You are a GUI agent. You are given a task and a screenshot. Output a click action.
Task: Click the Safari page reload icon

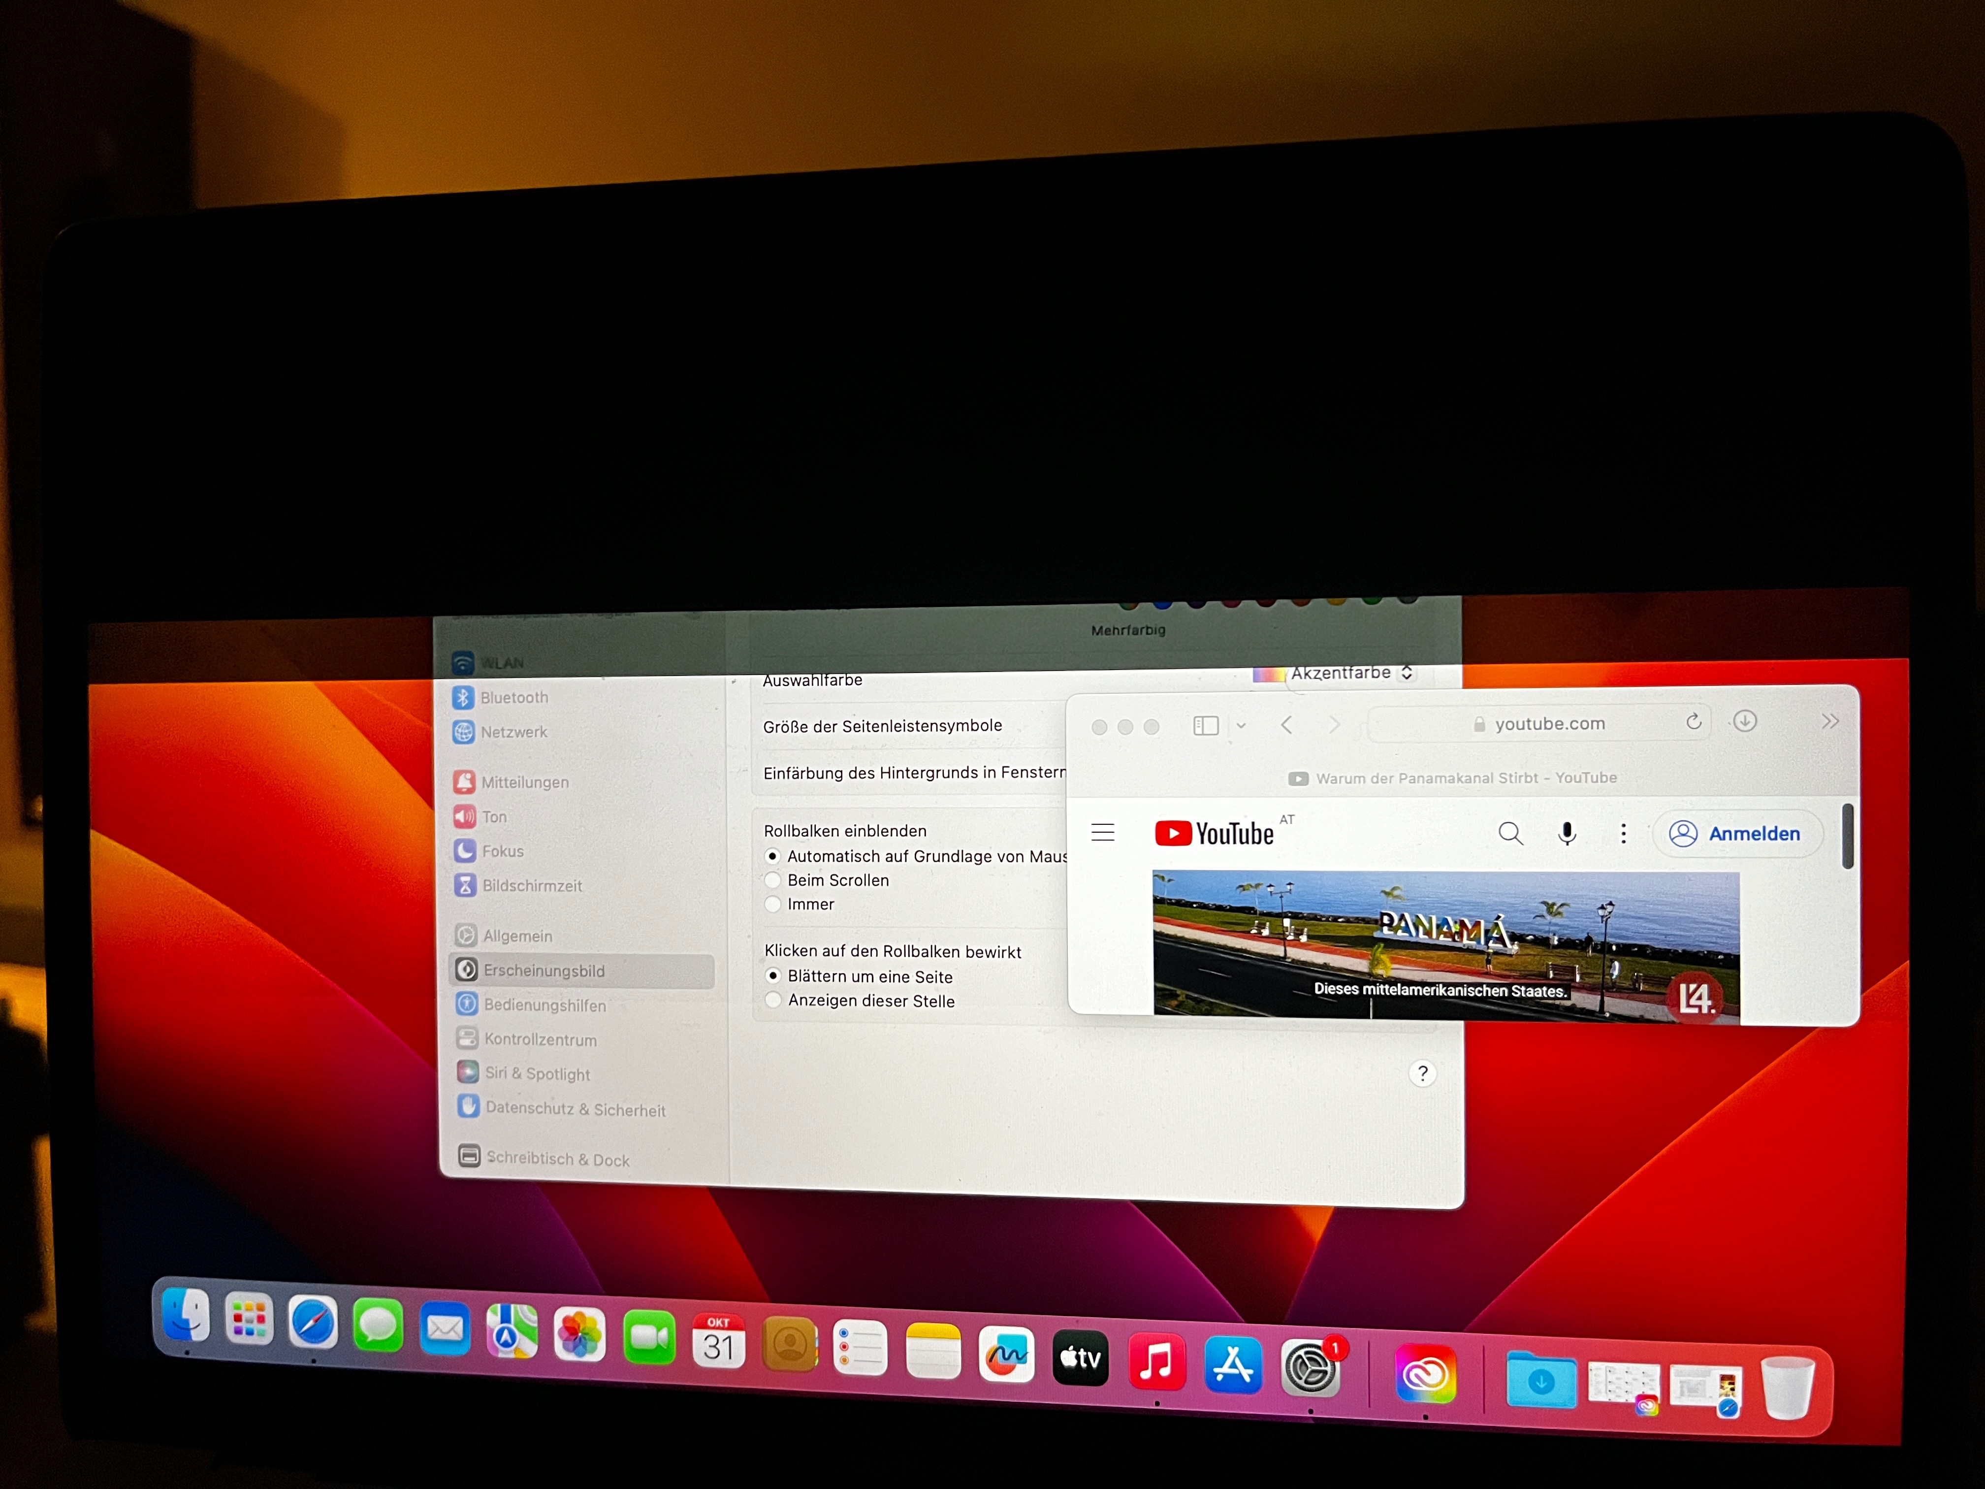(x=1694, y=722)
